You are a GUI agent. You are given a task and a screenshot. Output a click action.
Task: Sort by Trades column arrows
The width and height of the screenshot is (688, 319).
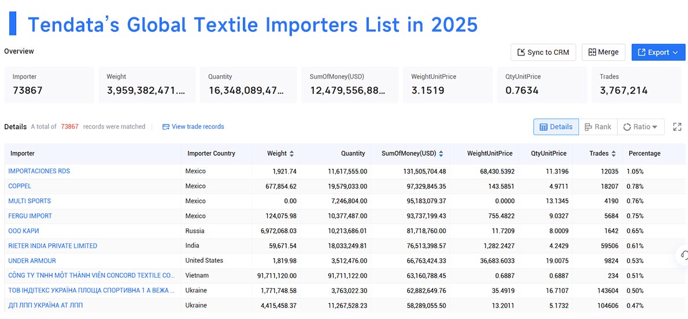click(x=613, y=154)
